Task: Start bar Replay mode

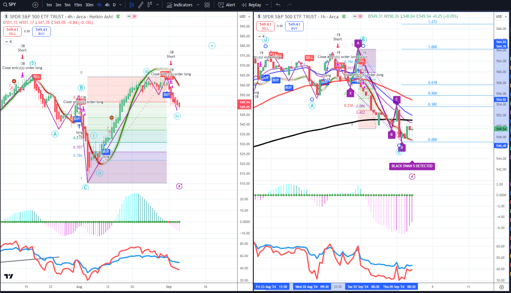Action: coord(252,5)
